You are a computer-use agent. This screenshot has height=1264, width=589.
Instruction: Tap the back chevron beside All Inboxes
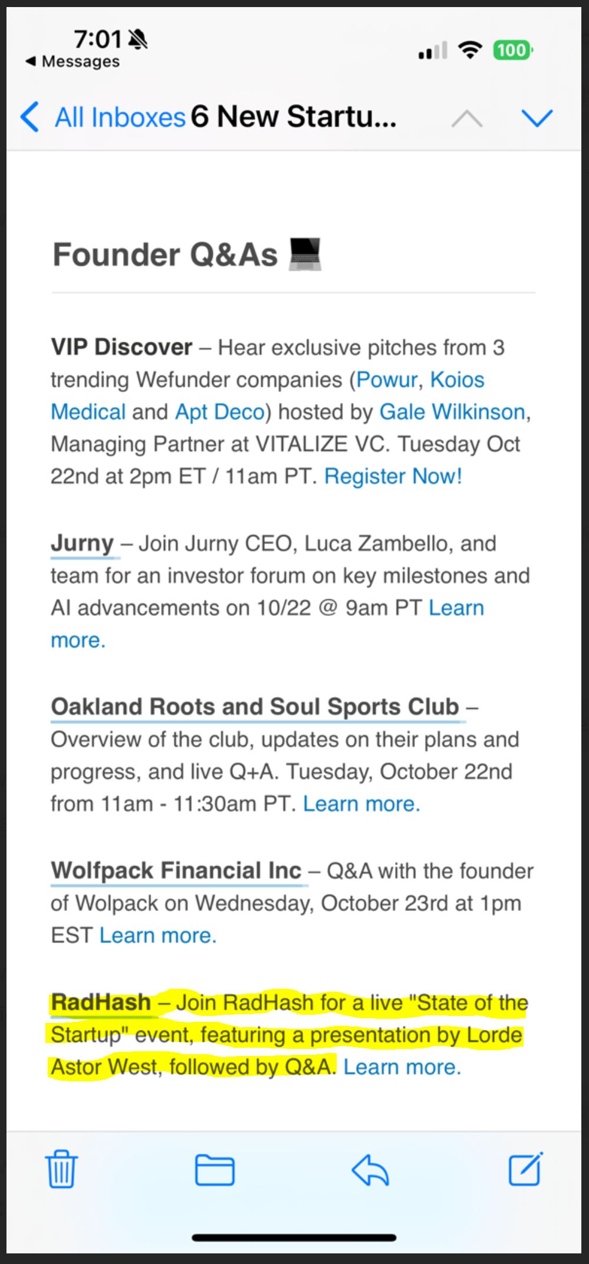click(x=29, y=117)
